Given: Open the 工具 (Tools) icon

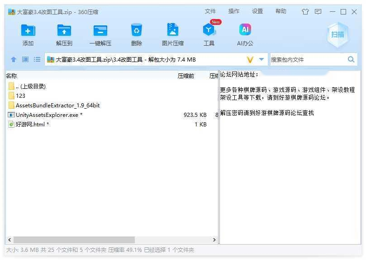Looking at the screenshot, I should pyautogui.click(x=209, y=31).
